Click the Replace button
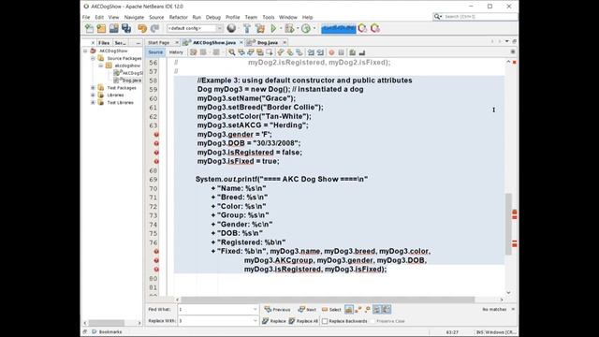Viewport: 599px width, 337px height. (274, 321)
